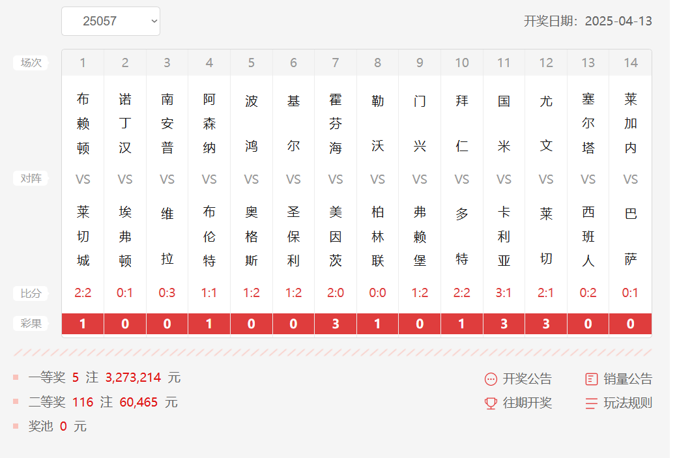This screenshot has width=677, height=458.
Task: Select match number 14 header cell
Action: click(x=630, y=63)
